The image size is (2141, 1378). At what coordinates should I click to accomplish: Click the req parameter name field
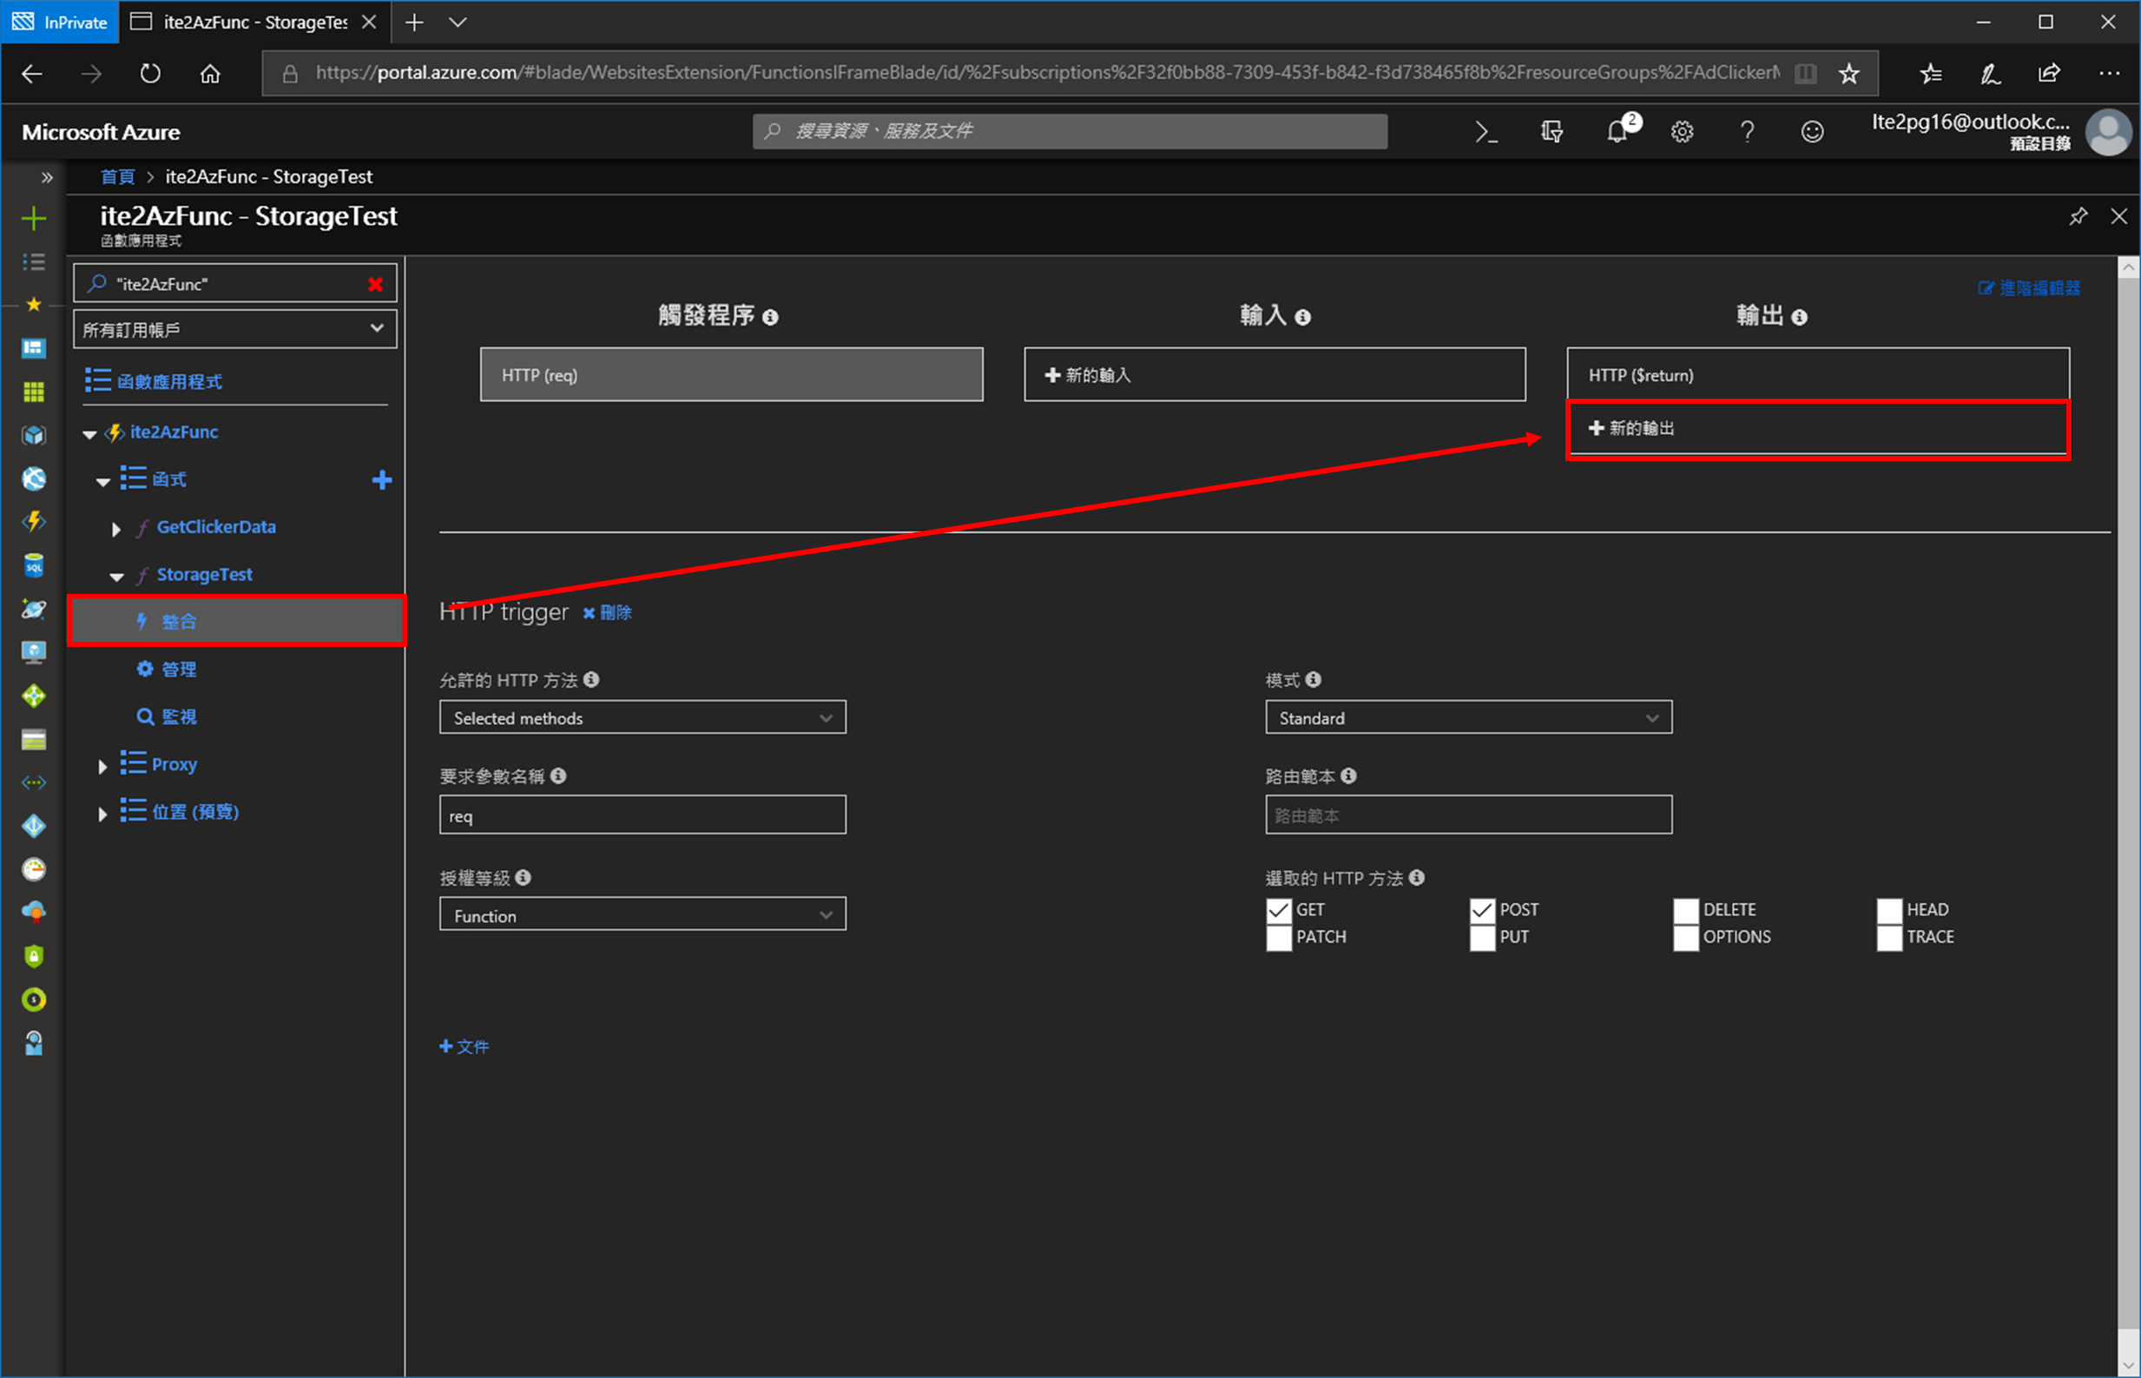point(642,815)
